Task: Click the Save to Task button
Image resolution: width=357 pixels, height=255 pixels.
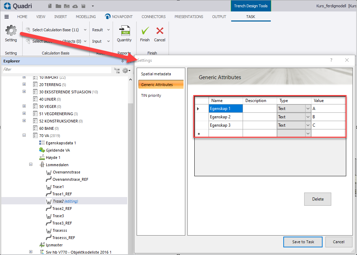Action: 303,242
